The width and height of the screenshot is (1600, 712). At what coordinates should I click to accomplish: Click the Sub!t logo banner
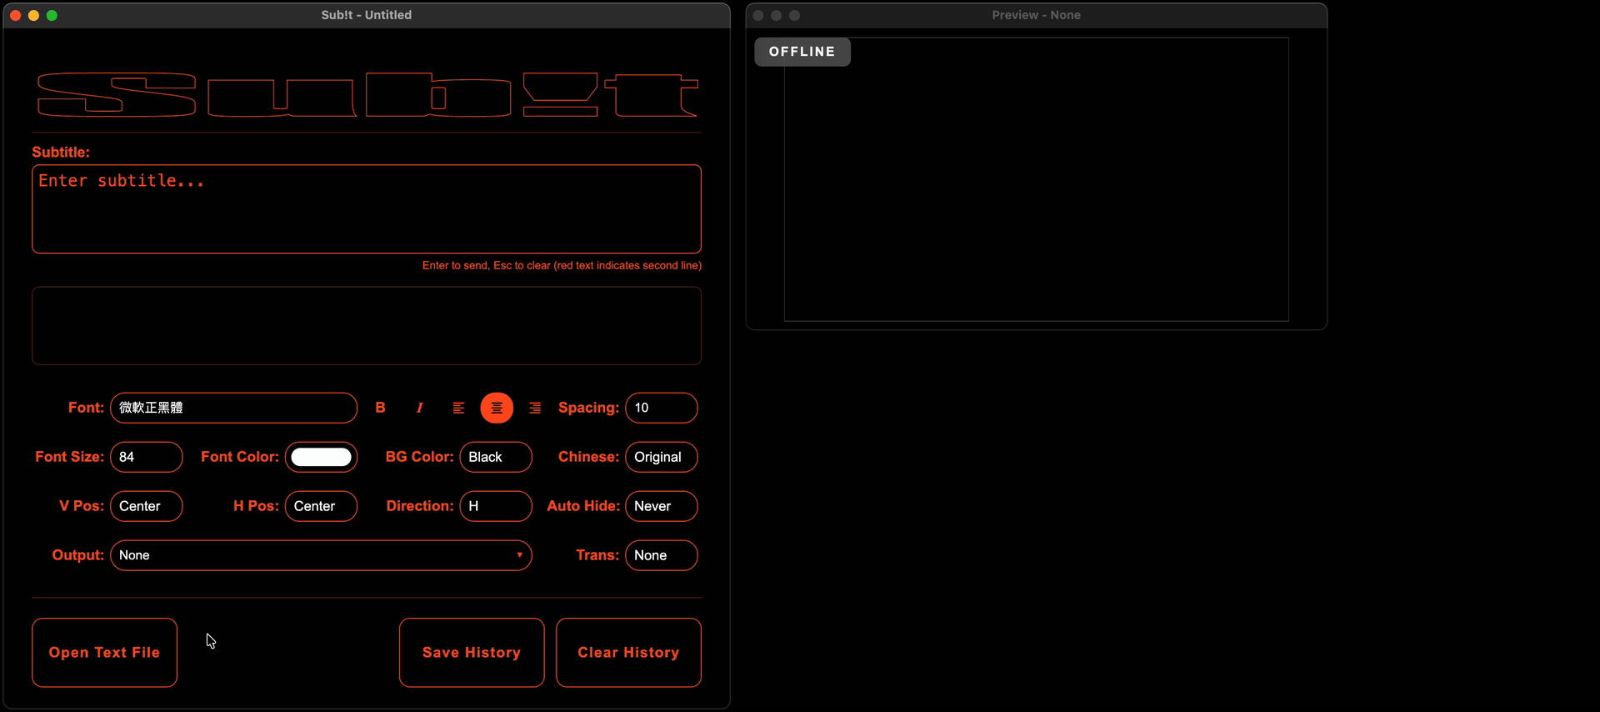click(367, 94)
